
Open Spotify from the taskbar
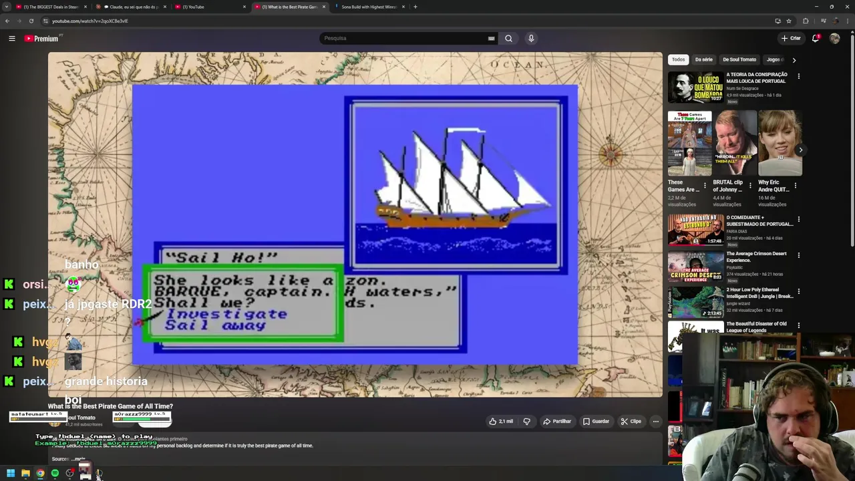(55, 473)
